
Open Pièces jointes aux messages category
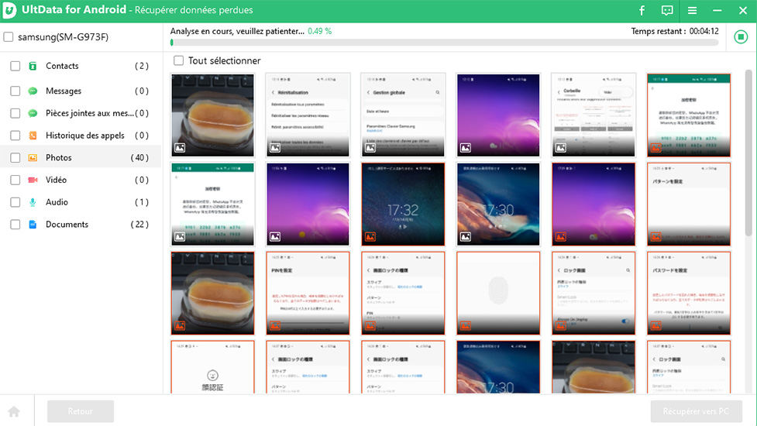click(89, 113)
